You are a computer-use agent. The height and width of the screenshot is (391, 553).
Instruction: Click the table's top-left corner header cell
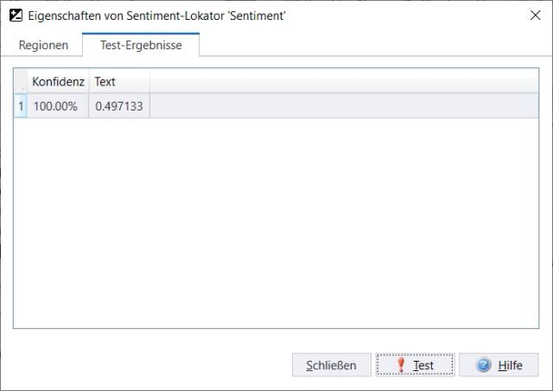[x=21, y=82]
